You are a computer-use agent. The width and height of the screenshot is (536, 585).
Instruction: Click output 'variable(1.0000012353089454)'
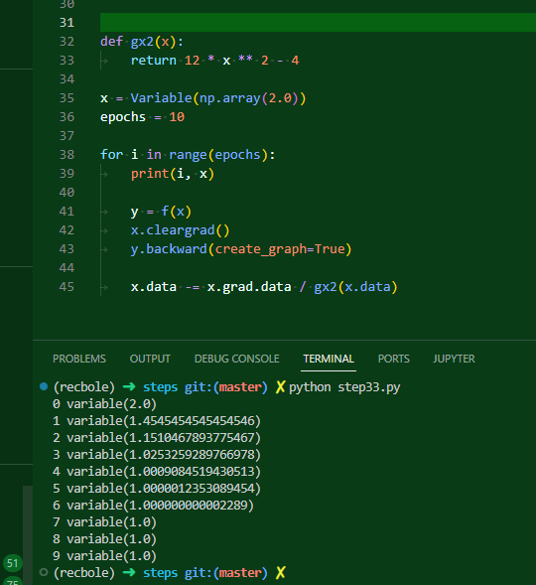(164, 489)
